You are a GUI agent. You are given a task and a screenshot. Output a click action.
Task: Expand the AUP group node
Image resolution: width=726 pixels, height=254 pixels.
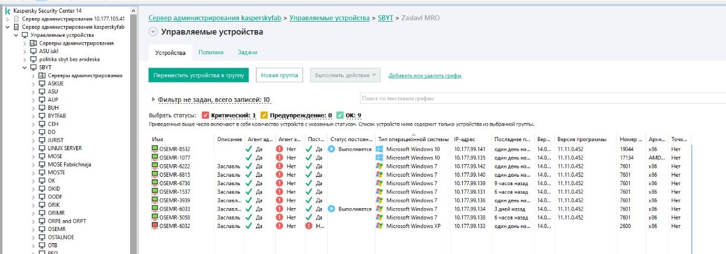pos(33,100)
